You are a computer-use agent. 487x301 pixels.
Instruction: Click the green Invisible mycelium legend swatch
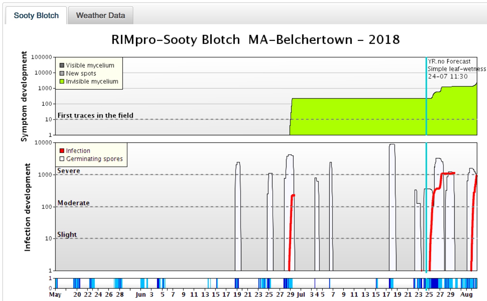(x=62, y=81)
